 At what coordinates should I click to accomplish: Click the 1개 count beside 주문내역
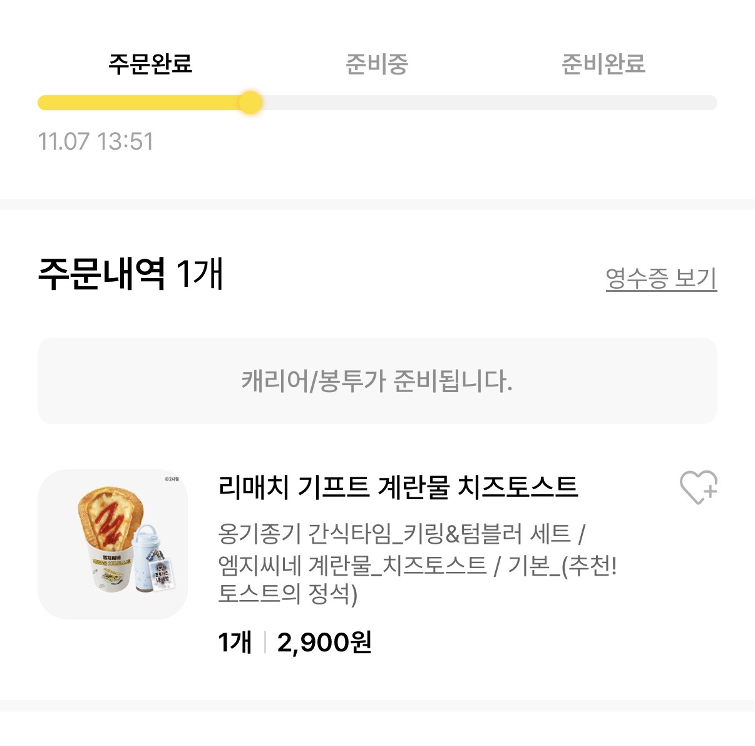[x=199, y=274]
